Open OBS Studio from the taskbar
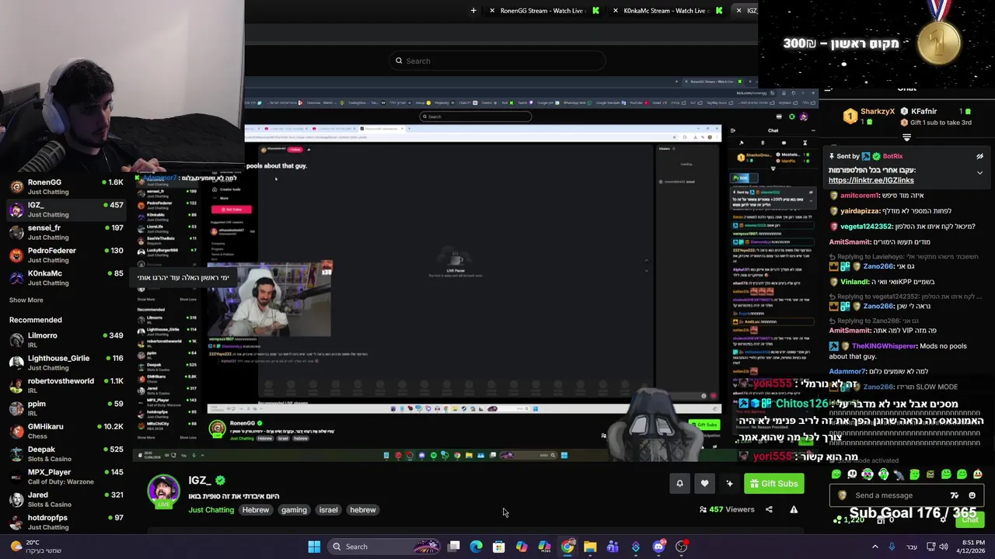 [682, 547]
